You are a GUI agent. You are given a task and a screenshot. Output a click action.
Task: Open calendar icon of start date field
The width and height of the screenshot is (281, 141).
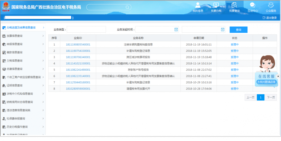[176, 29]
